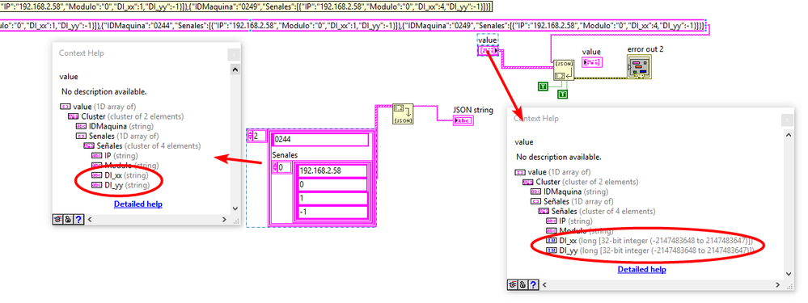Click 'IP (string)' row in the DI_xx (string) help
Screen dimensions: 808x303
coord(113,155)
